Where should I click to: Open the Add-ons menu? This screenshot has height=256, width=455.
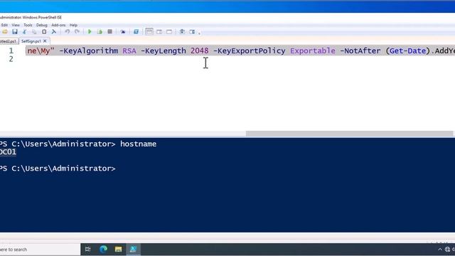tap(58, 25)
